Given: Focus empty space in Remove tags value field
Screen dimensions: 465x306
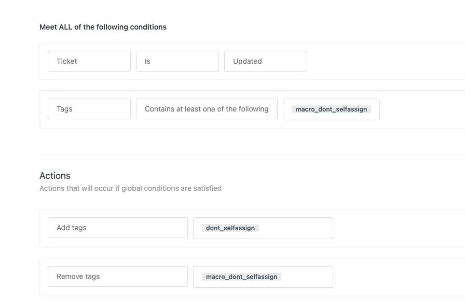Looking at the screenshot, I should (311, 277).
